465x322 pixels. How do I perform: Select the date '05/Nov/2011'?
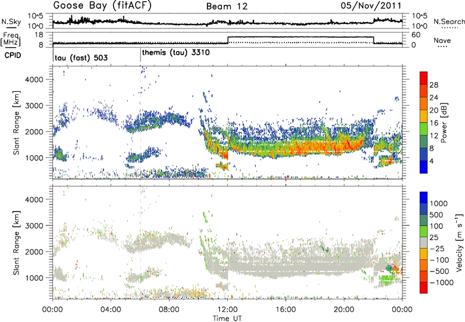coord(371,5)
